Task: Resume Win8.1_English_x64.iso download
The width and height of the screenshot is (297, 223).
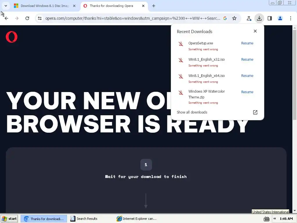Action: tap(247, 76)
